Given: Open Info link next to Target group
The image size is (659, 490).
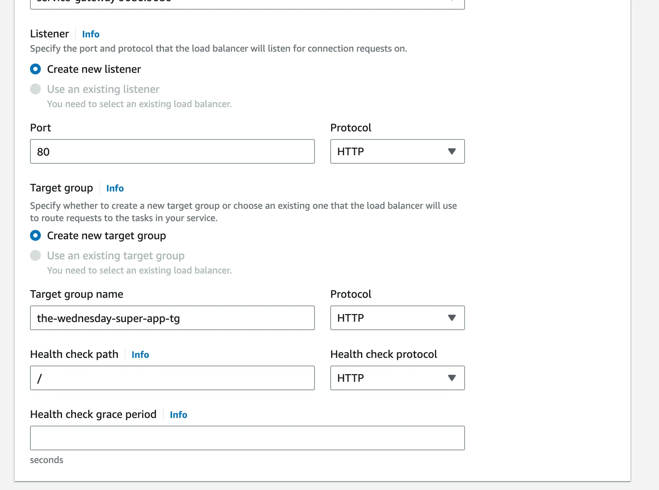Looking at the screenshot, I should [115, 188].
